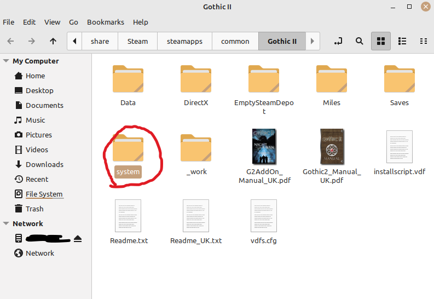
Task: Collapse the Network section
Action: 6,223
